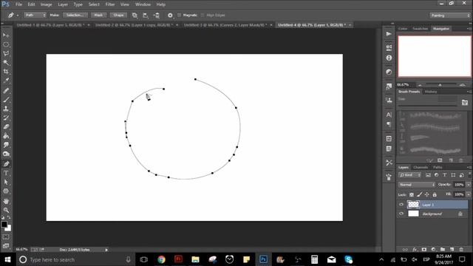Select the Healing Brush tool

[x=6, y=90]
